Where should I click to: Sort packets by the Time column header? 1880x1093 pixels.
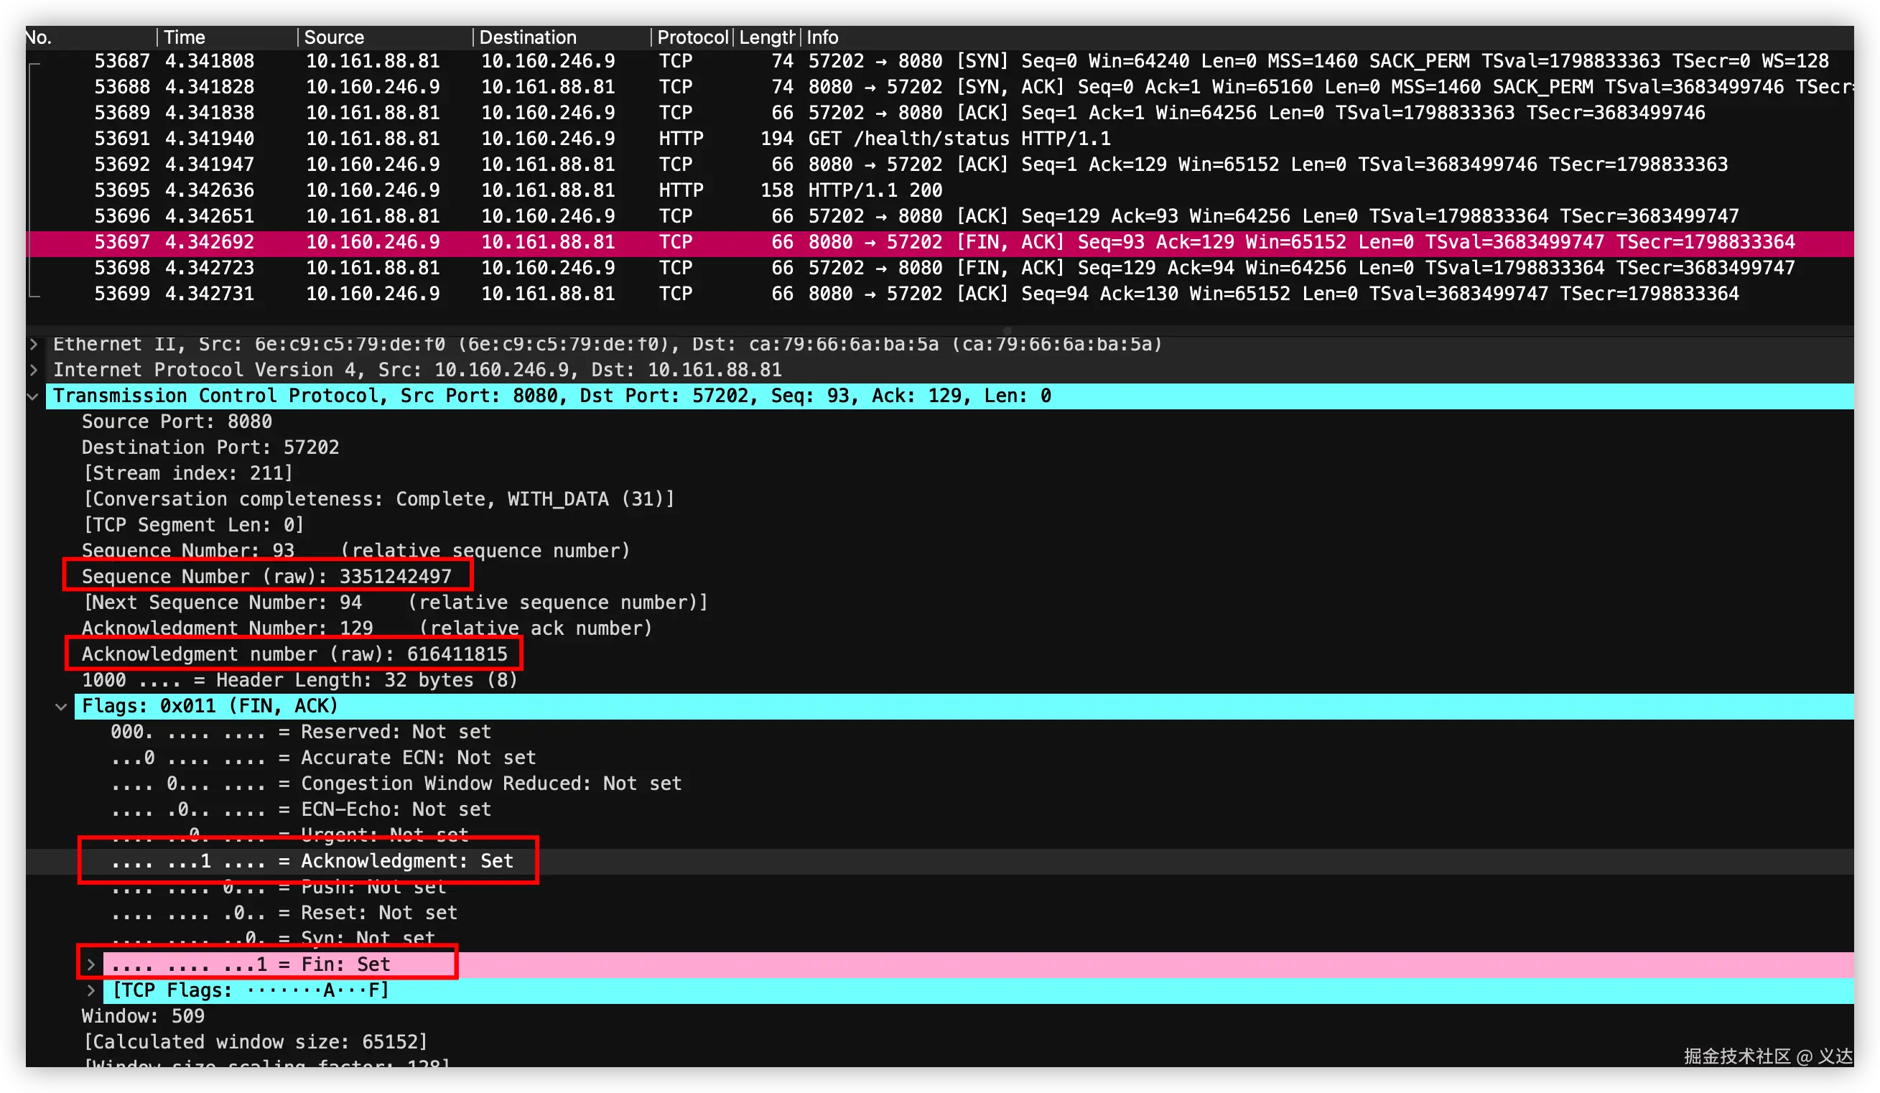[x=185, y=37]
